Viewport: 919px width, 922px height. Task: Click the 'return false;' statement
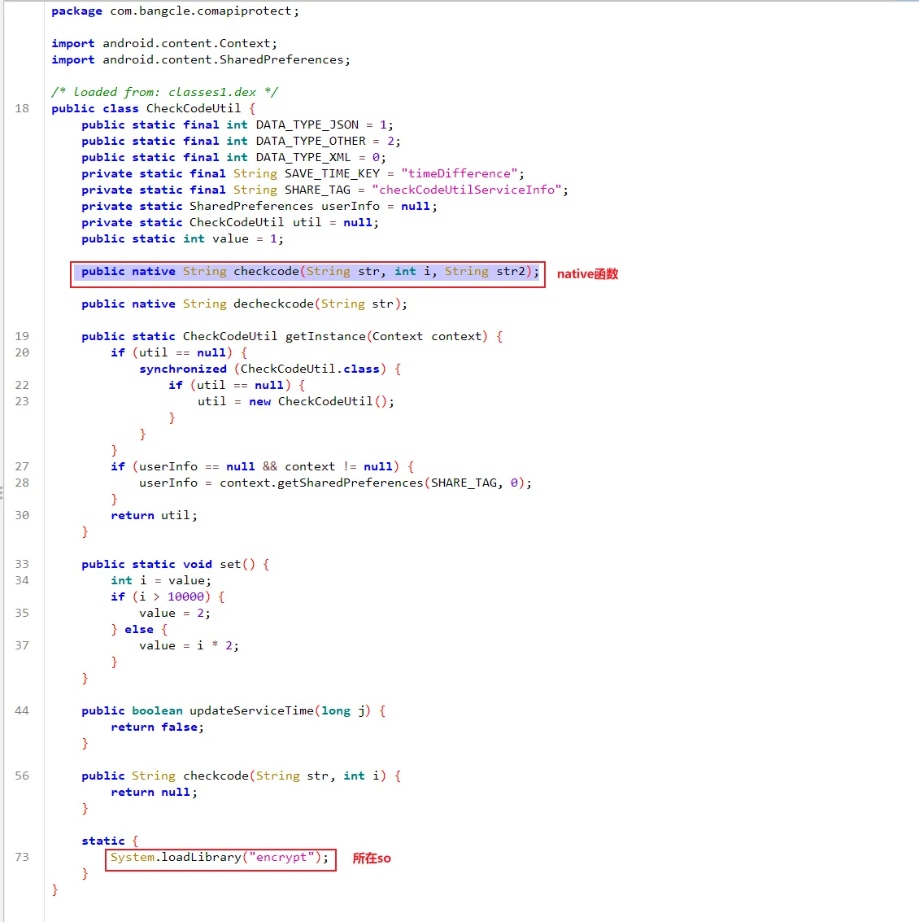(x=158, y=728)
